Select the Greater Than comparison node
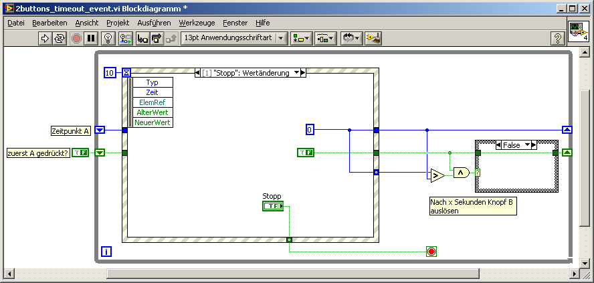 (x=437, y=175)
